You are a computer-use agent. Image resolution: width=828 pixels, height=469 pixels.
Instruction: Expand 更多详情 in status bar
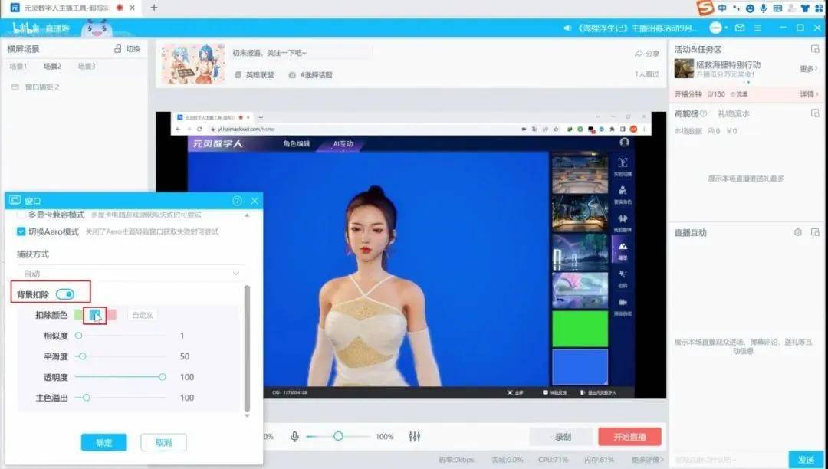click(x=647, y=460)
